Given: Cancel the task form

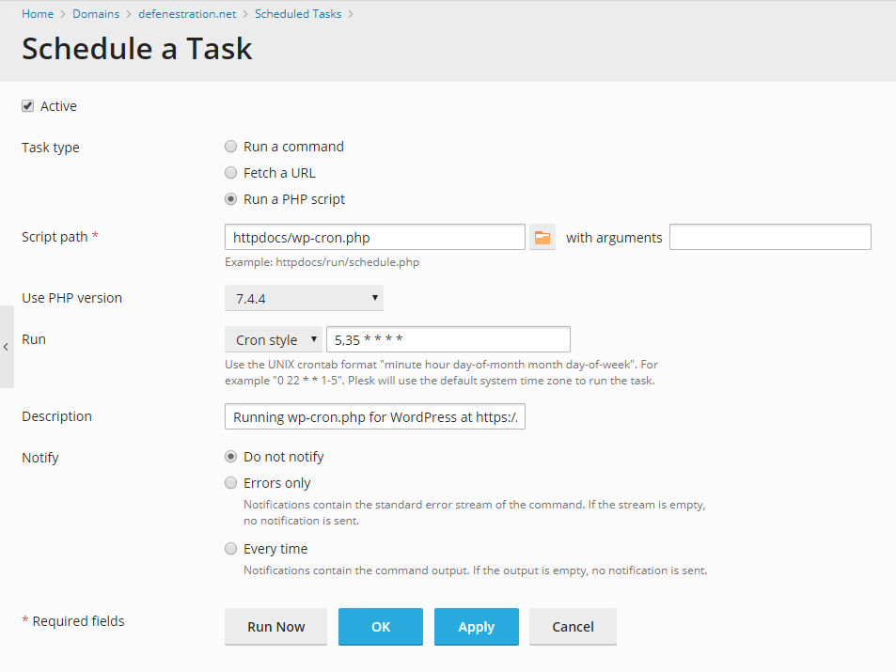Looking at the screenshot, I should [574, 627].
